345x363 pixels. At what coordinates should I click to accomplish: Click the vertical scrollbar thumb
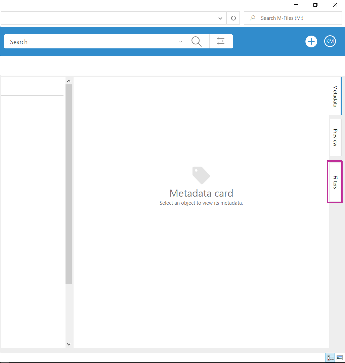(69, 184)
